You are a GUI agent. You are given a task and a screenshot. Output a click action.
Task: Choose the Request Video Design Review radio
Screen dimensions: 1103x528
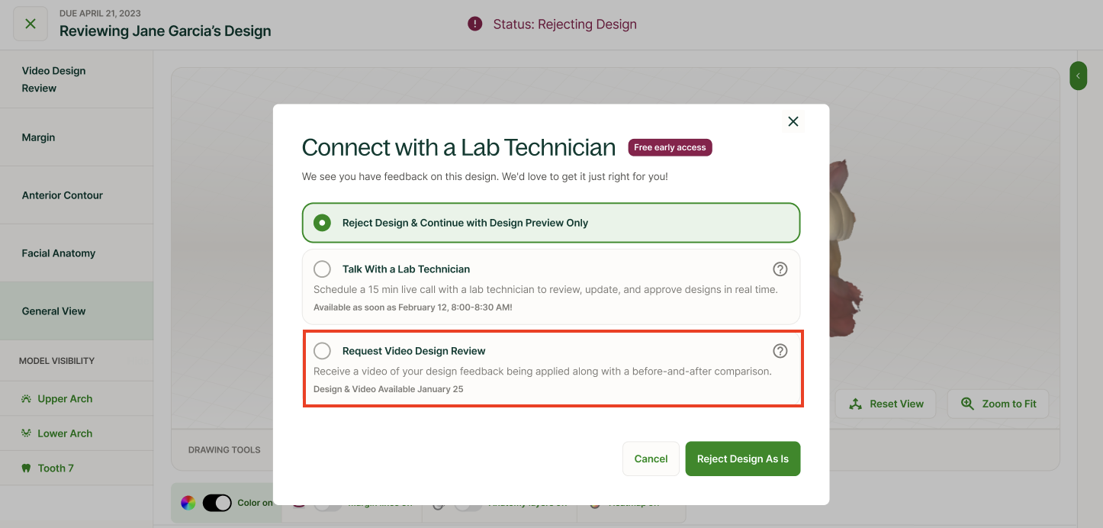[x=323, y=351]
